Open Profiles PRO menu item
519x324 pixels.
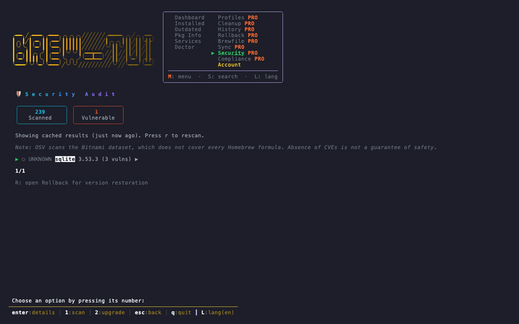click(x=238, y=18)
